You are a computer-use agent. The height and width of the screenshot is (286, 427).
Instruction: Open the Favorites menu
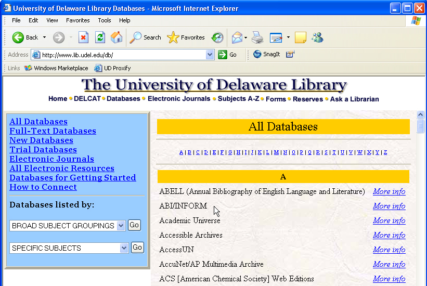click(x=77, y=20)
